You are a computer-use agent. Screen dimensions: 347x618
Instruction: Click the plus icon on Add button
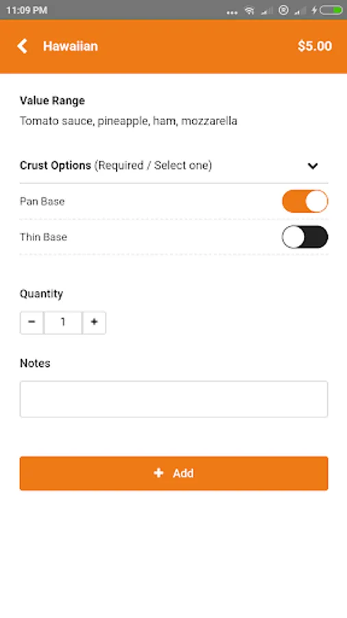click(158, 473)
